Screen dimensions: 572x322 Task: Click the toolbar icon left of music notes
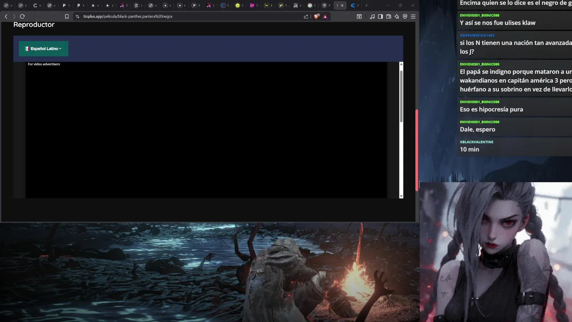click(359, 17)
